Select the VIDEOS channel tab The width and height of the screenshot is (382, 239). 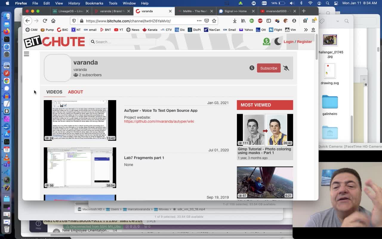(x=54, y=92)
